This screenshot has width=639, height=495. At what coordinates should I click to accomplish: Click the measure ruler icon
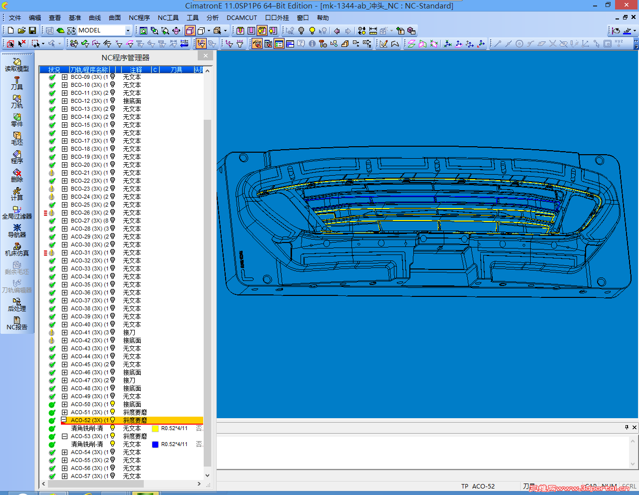click(373, 30)
